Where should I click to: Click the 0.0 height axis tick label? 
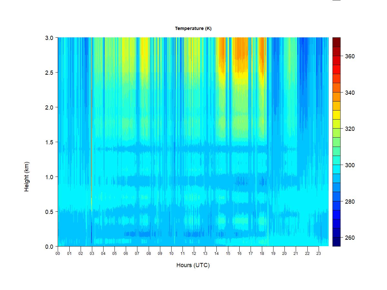pyautogui.click(x=49, y=247)
